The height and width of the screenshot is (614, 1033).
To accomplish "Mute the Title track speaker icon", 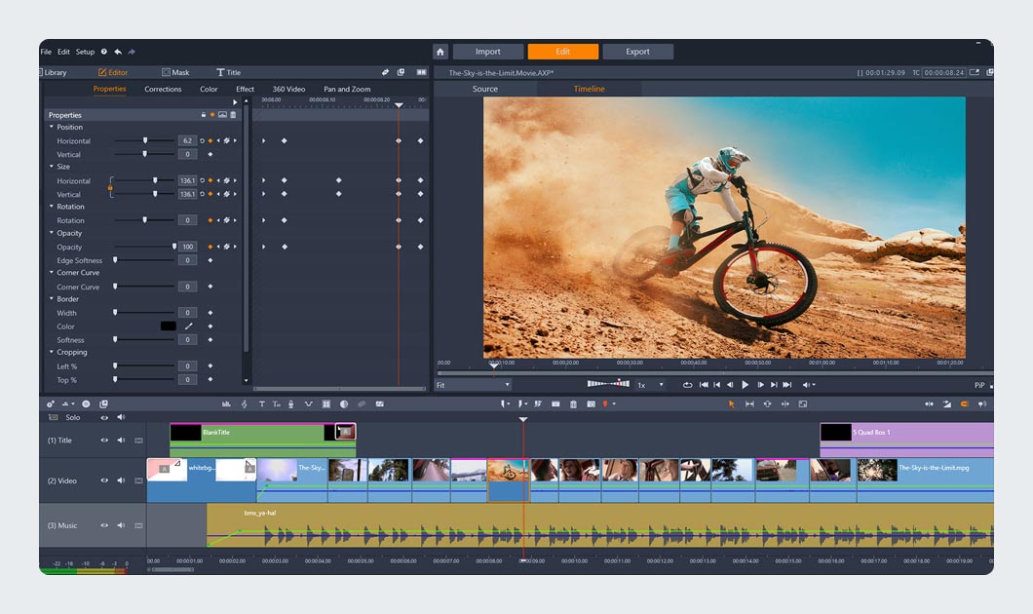I will [x=121, y=441].
